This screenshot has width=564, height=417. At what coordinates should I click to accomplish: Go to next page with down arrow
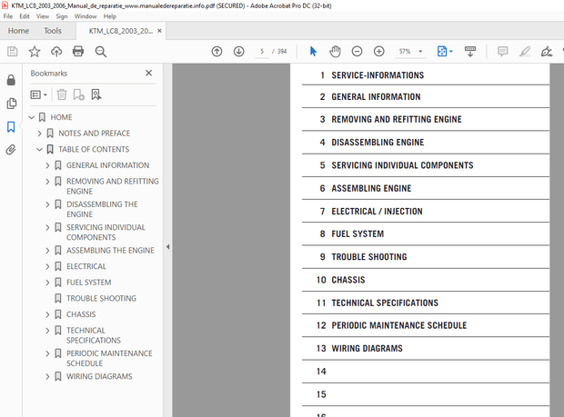tap(239, 52)
